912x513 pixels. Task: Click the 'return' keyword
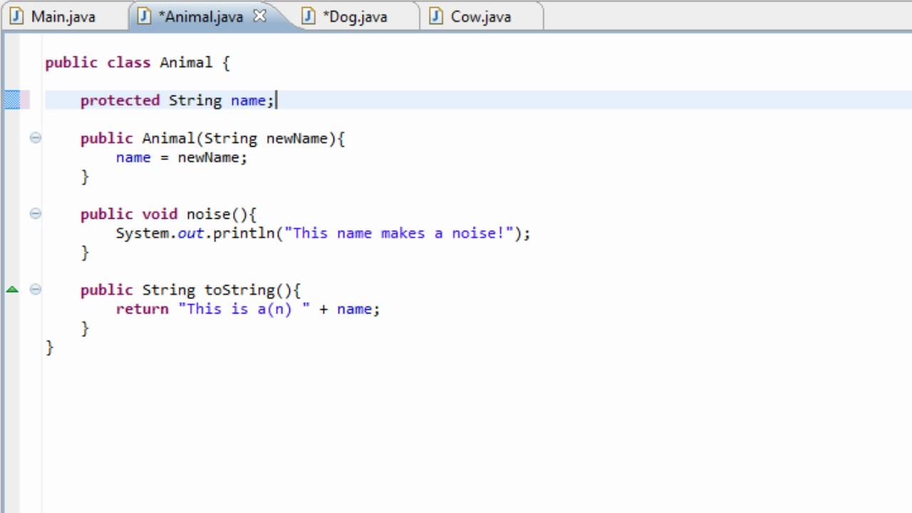(x=142, y=309)
